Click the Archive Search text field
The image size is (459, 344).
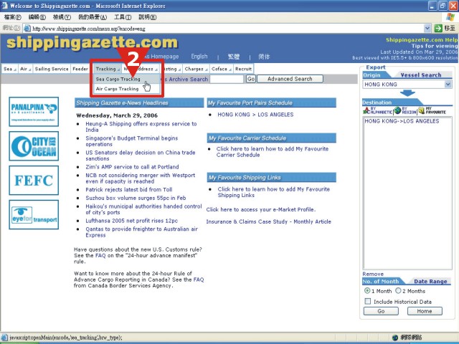[227, 79]
